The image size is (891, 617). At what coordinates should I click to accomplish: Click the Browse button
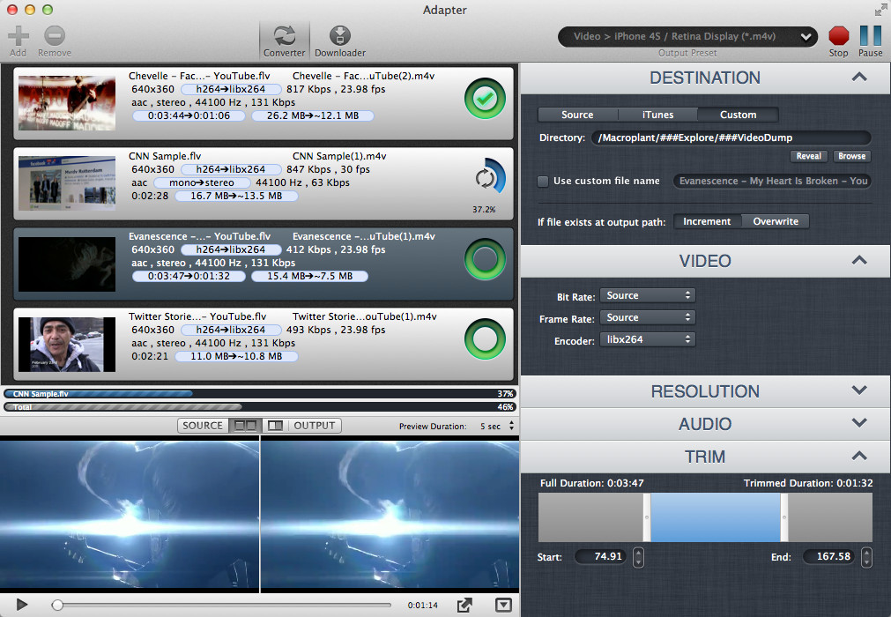click(852, 156)
